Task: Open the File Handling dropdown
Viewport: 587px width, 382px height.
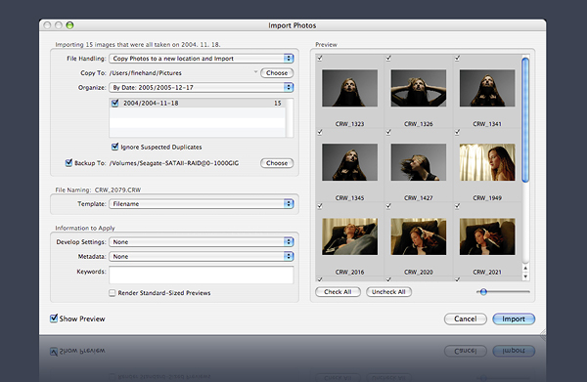Action: coord(202,59)
